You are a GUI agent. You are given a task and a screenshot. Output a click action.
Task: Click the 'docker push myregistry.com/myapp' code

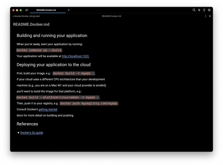[89, 103]
